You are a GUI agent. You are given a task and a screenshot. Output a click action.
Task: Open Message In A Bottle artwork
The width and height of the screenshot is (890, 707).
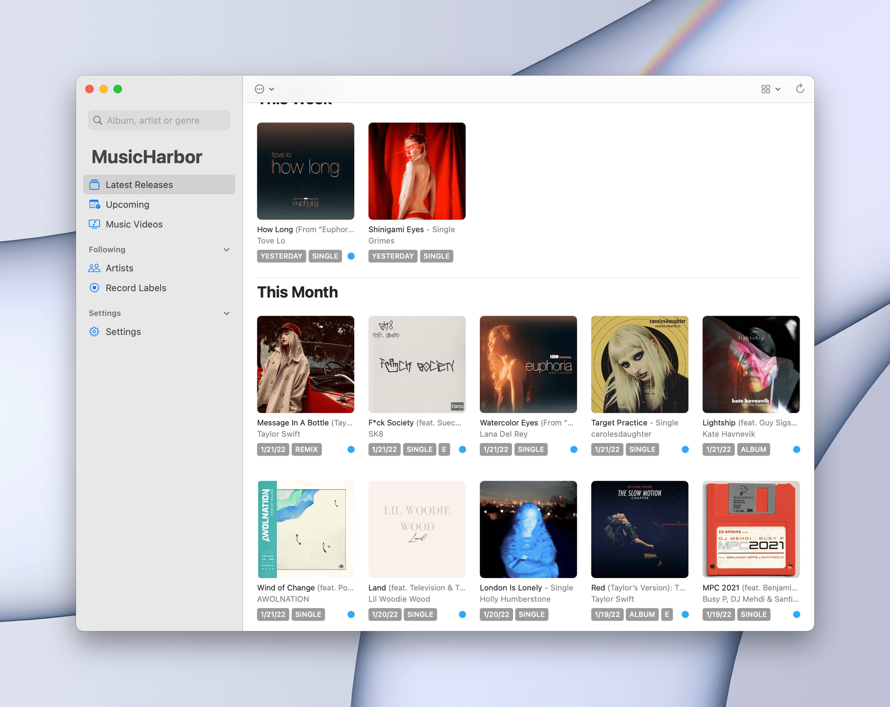306,364
